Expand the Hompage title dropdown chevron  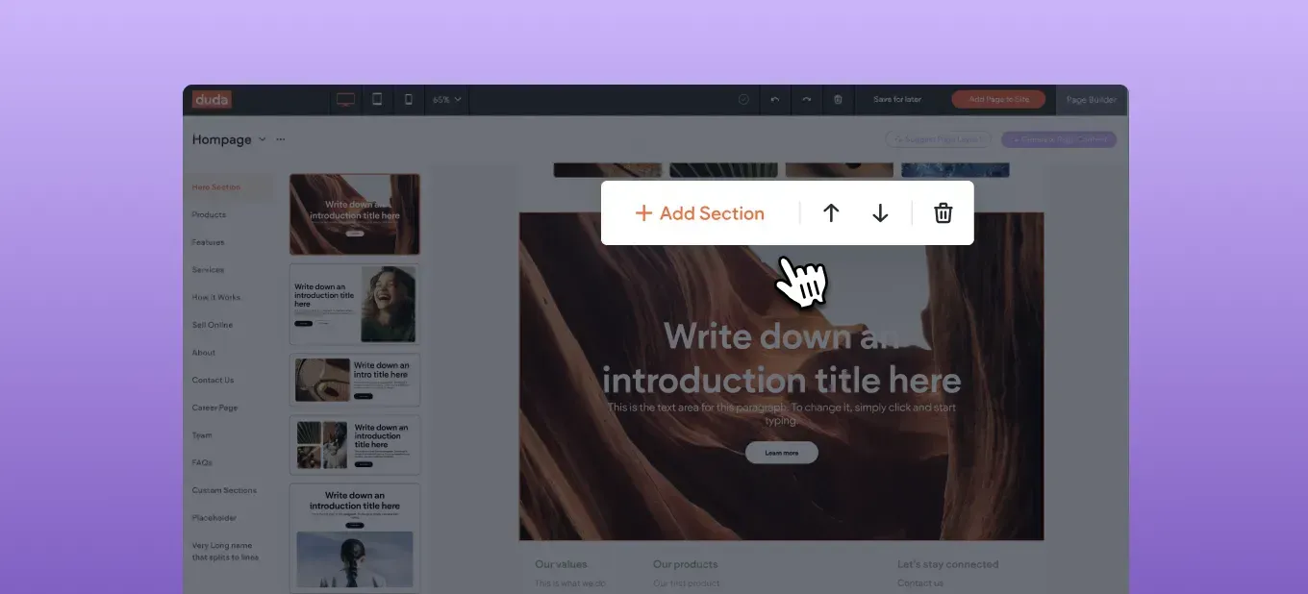click(263, 139)
